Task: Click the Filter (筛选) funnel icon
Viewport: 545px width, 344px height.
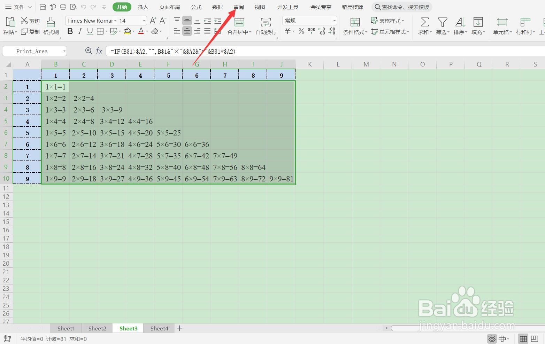Action: (x=443, y=22)
